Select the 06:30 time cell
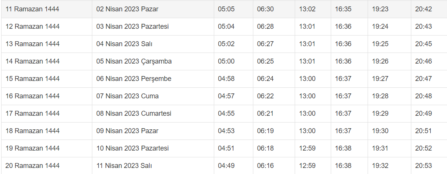The image size is (447, 174). pos(265,9)
